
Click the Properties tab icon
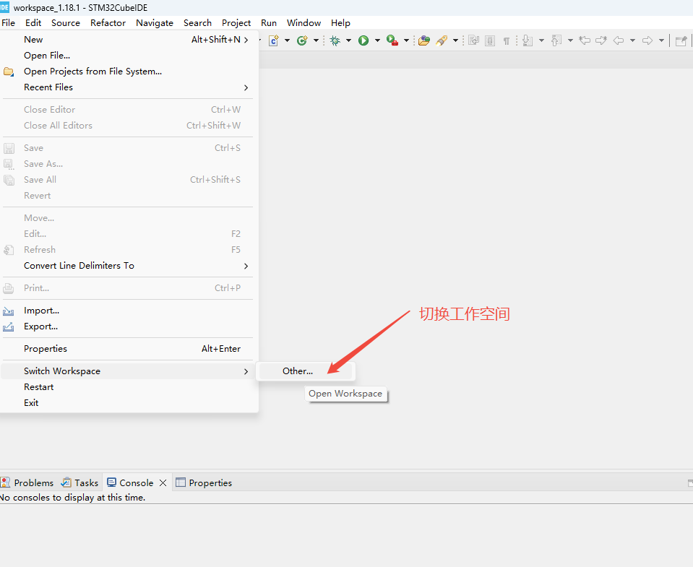(x=181, y=482)
